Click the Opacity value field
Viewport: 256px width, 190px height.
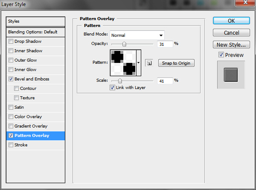point(165,44)
